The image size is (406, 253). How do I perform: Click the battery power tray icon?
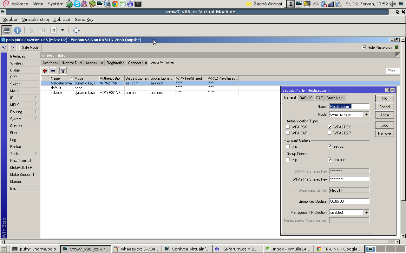(338, 4)
